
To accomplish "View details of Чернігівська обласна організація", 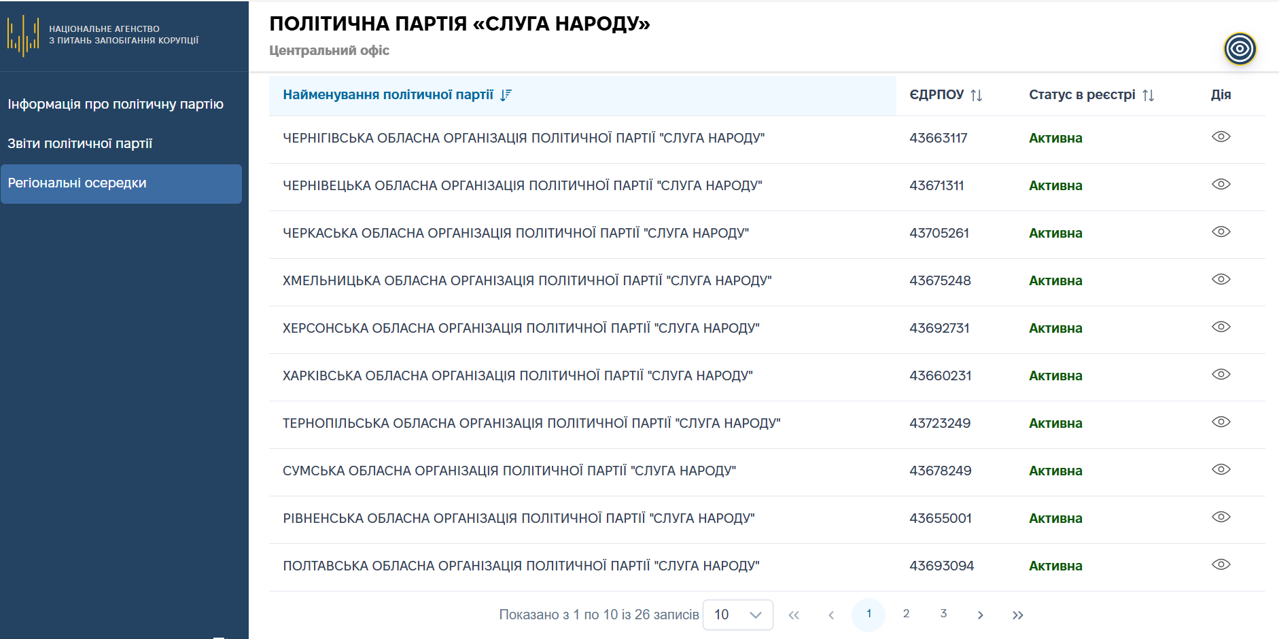I will pyautogui.click(x=1221, y=137).
